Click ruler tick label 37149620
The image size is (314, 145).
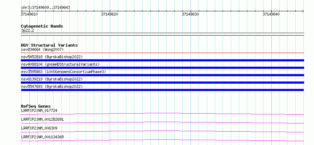[109, 14]
